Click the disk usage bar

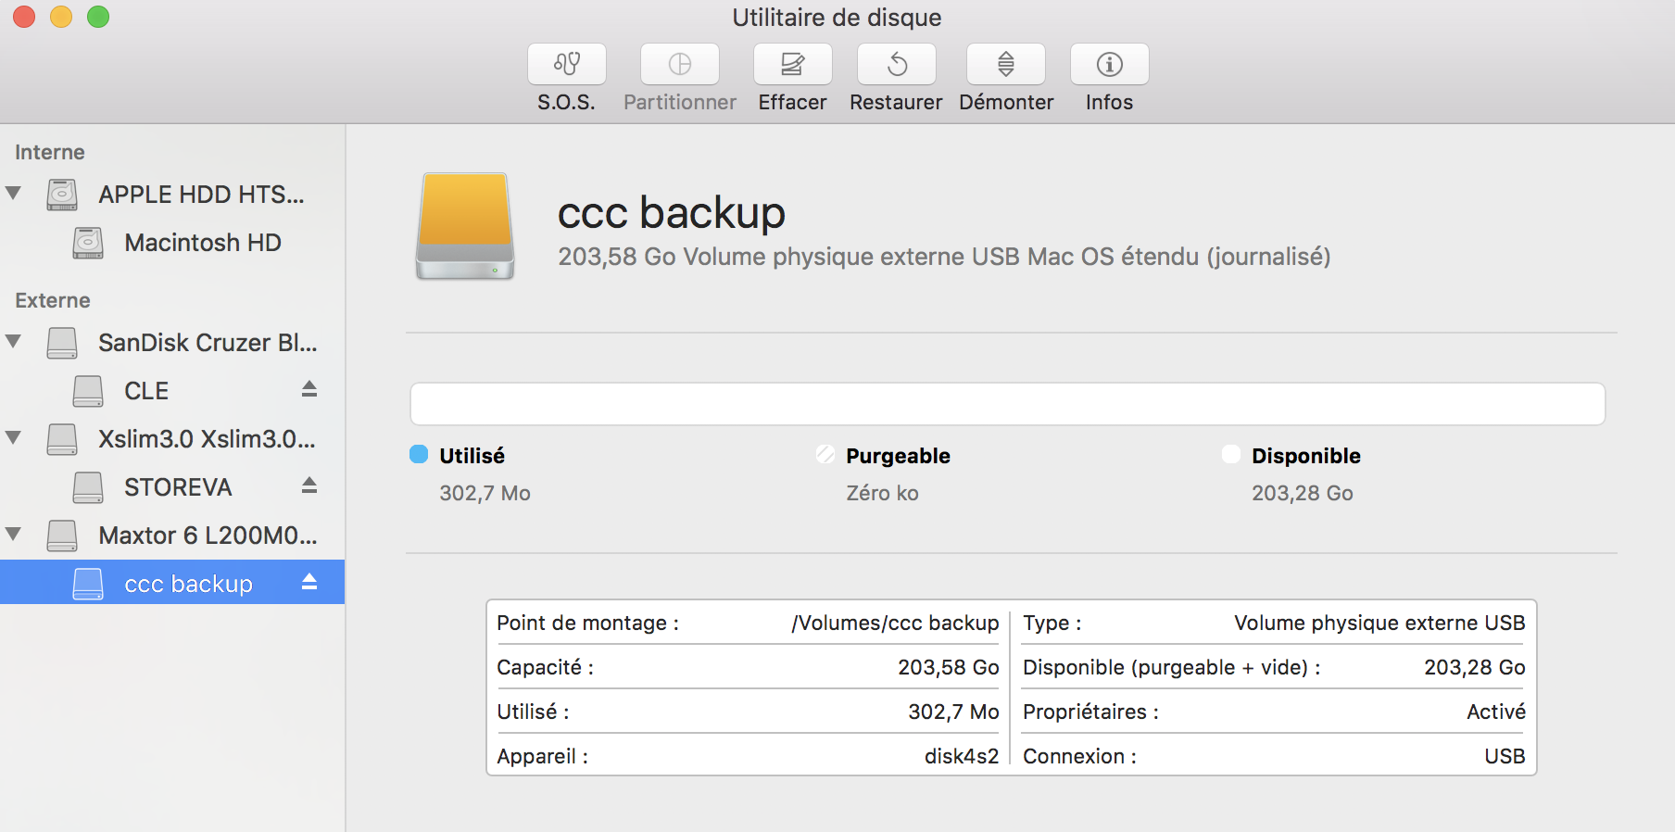click(x=1007, y=404)
